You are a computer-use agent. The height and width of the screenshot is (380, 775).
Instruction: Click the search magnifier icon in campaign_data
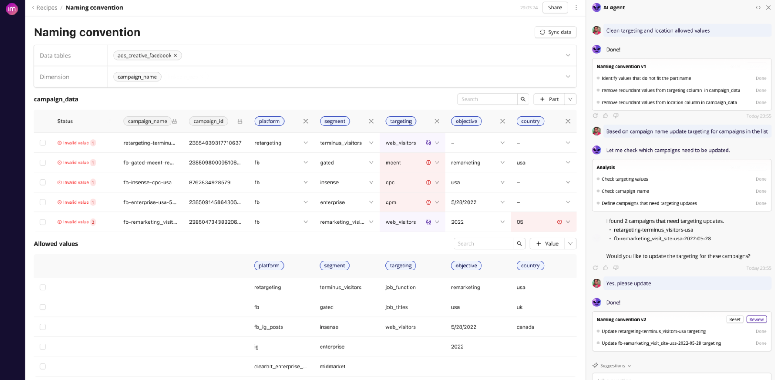[x=523, y=99]
